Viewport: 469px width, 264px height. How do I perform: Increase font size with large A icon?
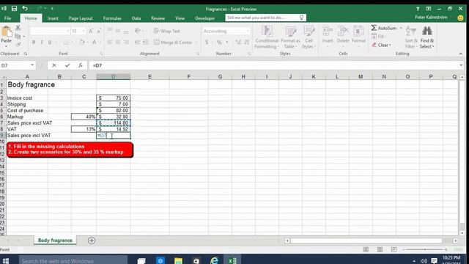tap(91, 31)
